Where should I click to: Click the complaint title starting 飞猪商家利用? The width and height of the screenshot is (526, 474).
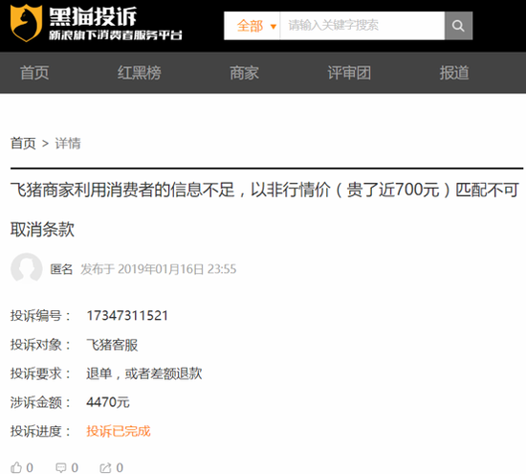click(265, 210)
